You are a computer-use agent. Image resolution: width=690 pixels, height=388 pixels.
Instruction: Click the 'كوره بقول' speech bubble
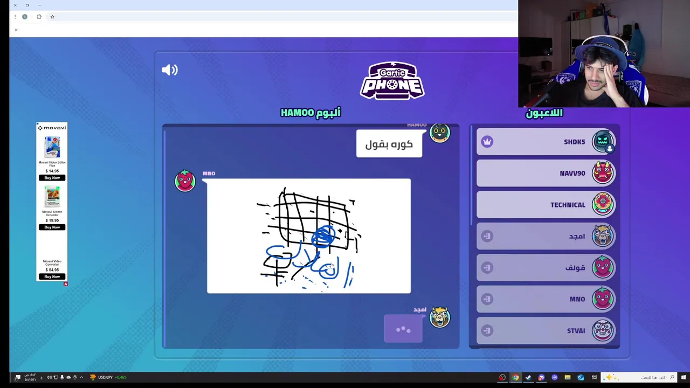coord(389,144)
